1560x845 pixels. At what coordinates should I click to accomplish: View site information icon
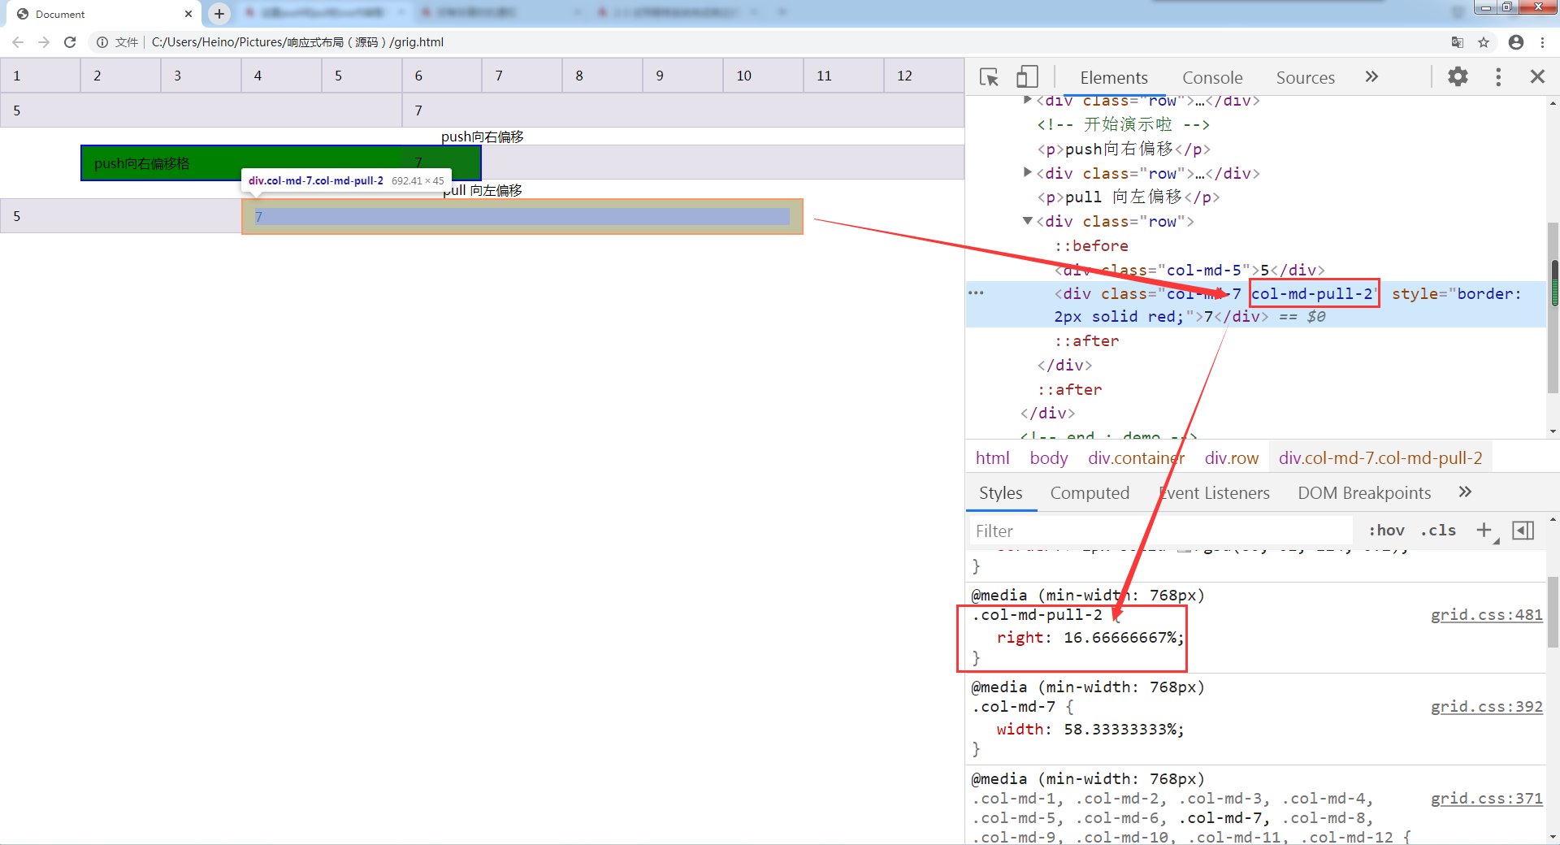click(102, 42)
